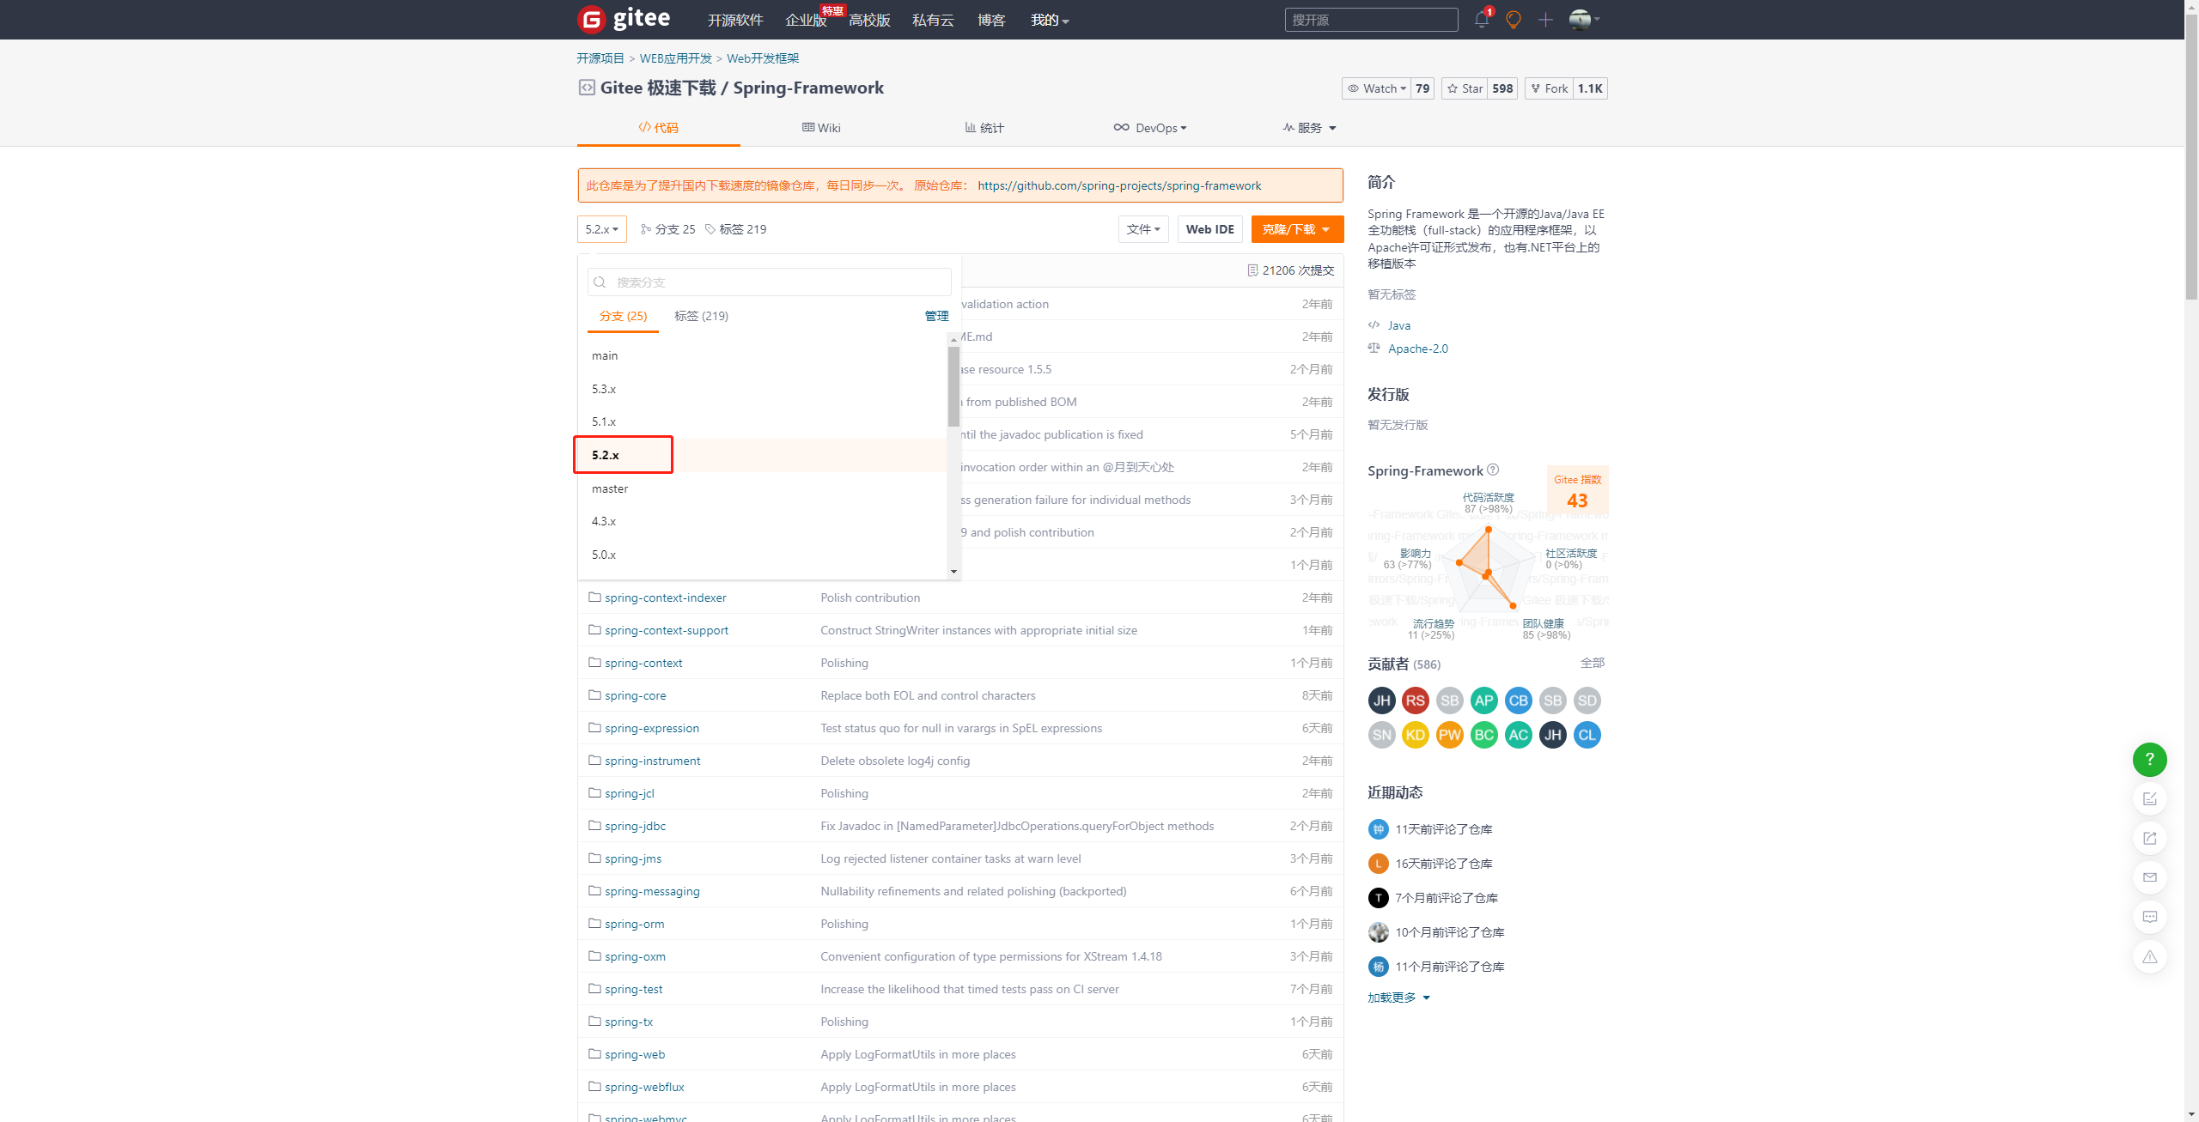
Task: Click the JH contributor avatar in first row
Action: point(1381,700)
